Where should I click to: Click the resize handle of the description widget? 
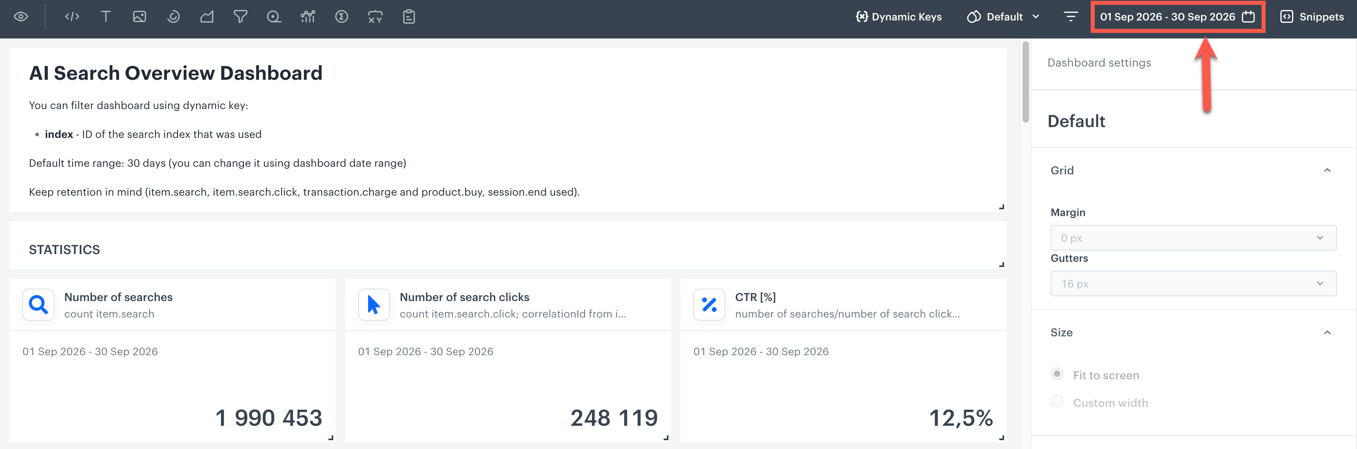click(1001, 207)
